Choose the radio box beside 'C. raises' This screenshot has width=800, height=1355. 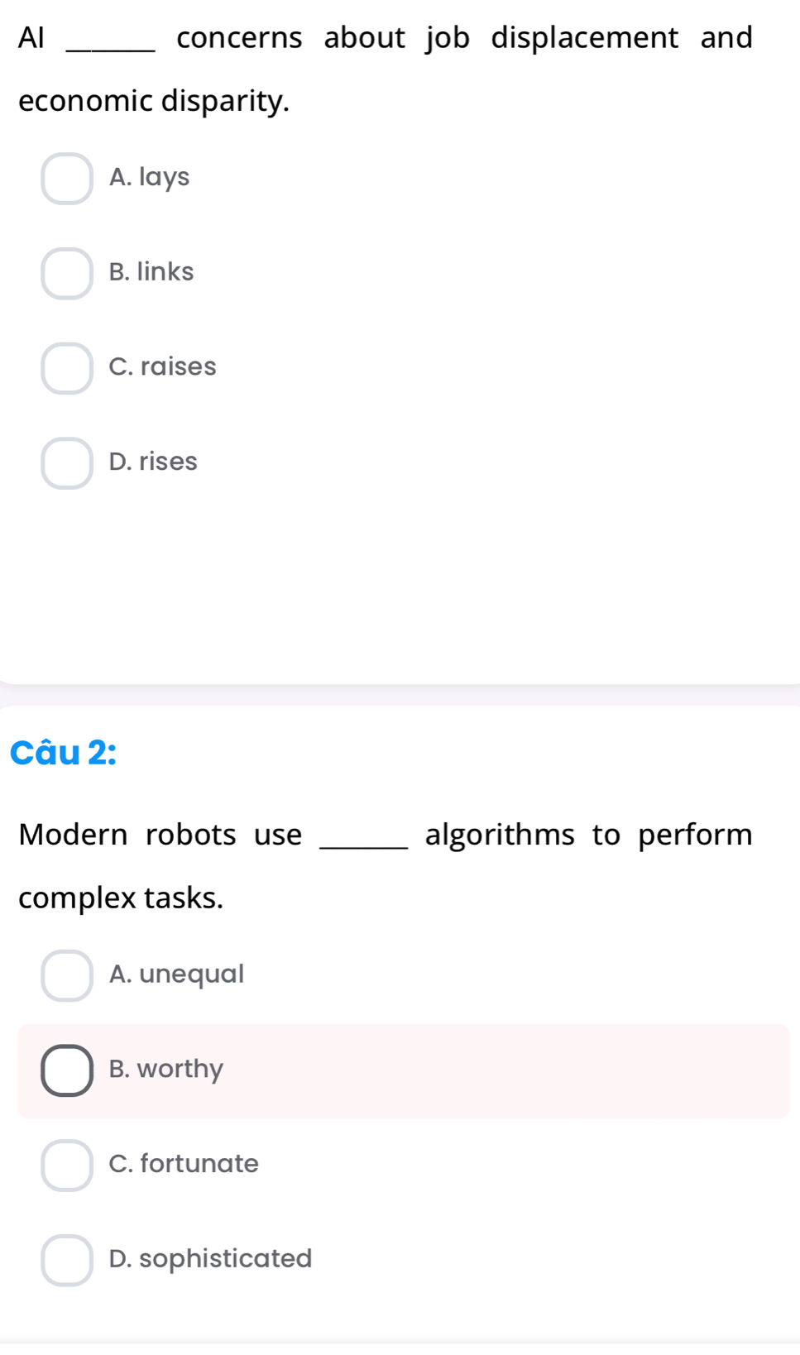(x=67, y=369)
